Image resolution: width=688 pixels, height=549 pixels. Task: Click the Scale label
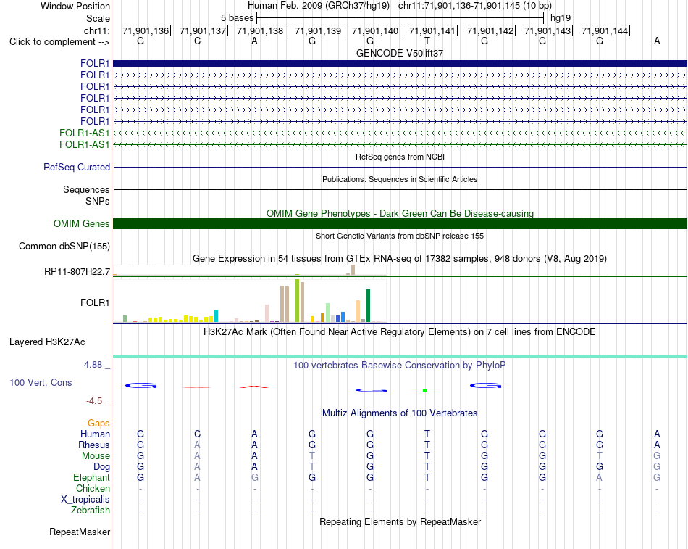pos(98,18)
